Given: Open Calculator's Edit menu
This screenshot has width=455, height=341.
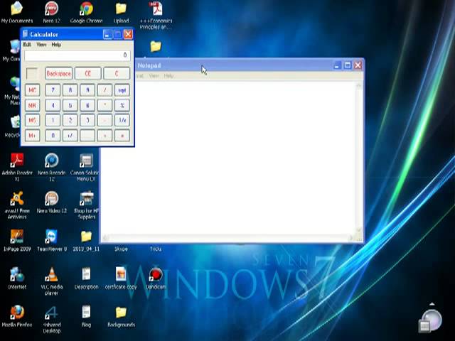Looking at the screenshot, I should click(27, 44).
